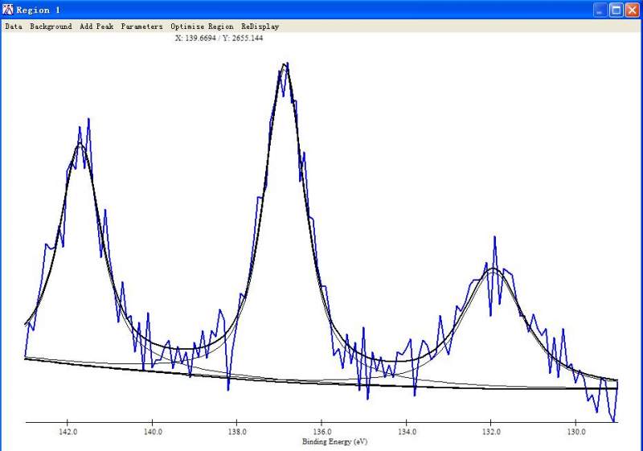
Task: Click the X/Y coordinate readout text
Action: (219, 38)
